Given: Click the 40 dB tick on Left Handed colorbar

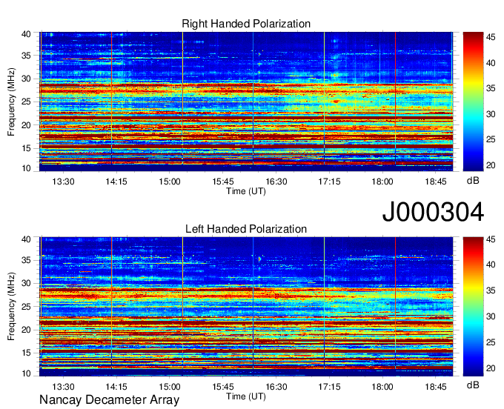Looking at the screenshot, I should (x=491, y=265).
